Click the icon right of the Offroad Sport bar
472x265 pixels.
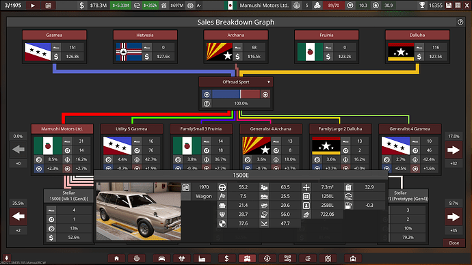(265, 95)
